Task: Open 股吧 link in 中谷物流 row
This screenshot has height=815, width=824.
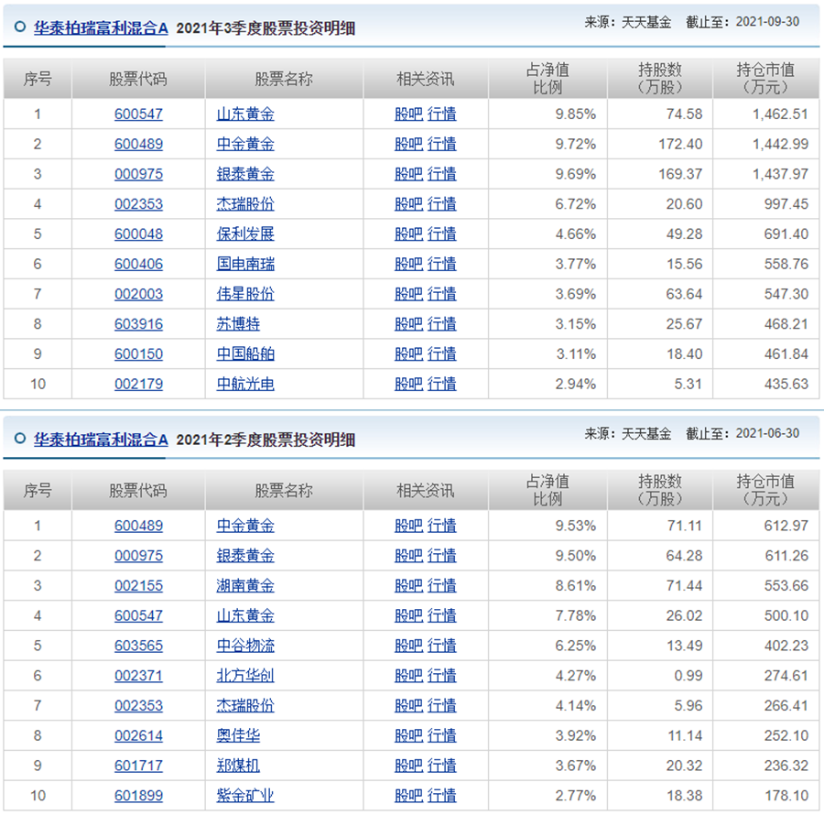Action: click(x=409, y=646)
